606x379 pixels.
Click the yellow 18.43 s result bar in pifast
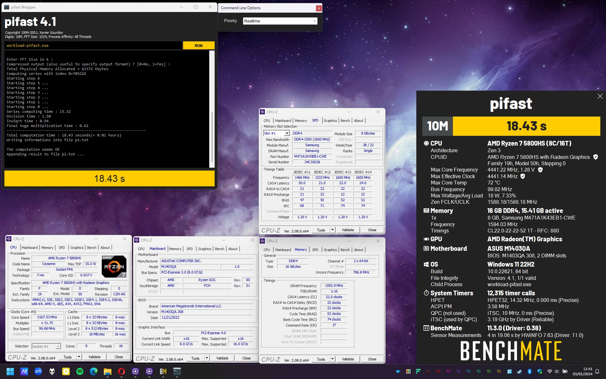[110, 178]
